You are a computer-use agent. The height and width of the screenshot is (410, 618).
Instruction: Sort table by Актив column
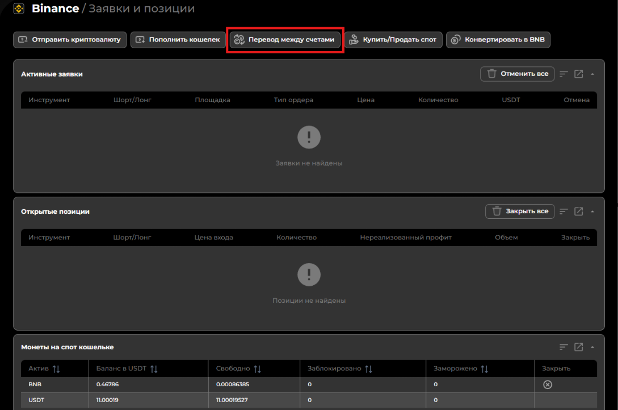pos(56,369)
